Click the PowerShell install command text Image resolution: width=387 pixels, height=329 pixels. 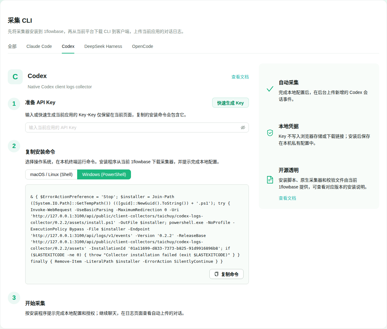point(135,229)
